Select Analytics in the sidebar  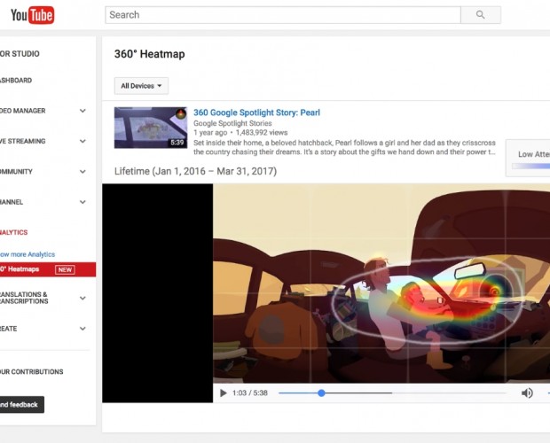point(13,232)
